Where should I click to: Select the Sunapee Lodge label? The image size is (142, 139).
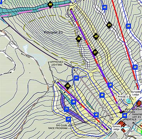136,93
